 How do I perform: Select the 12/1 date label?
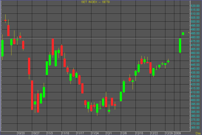pyautogui.click(x=109, y=133)
